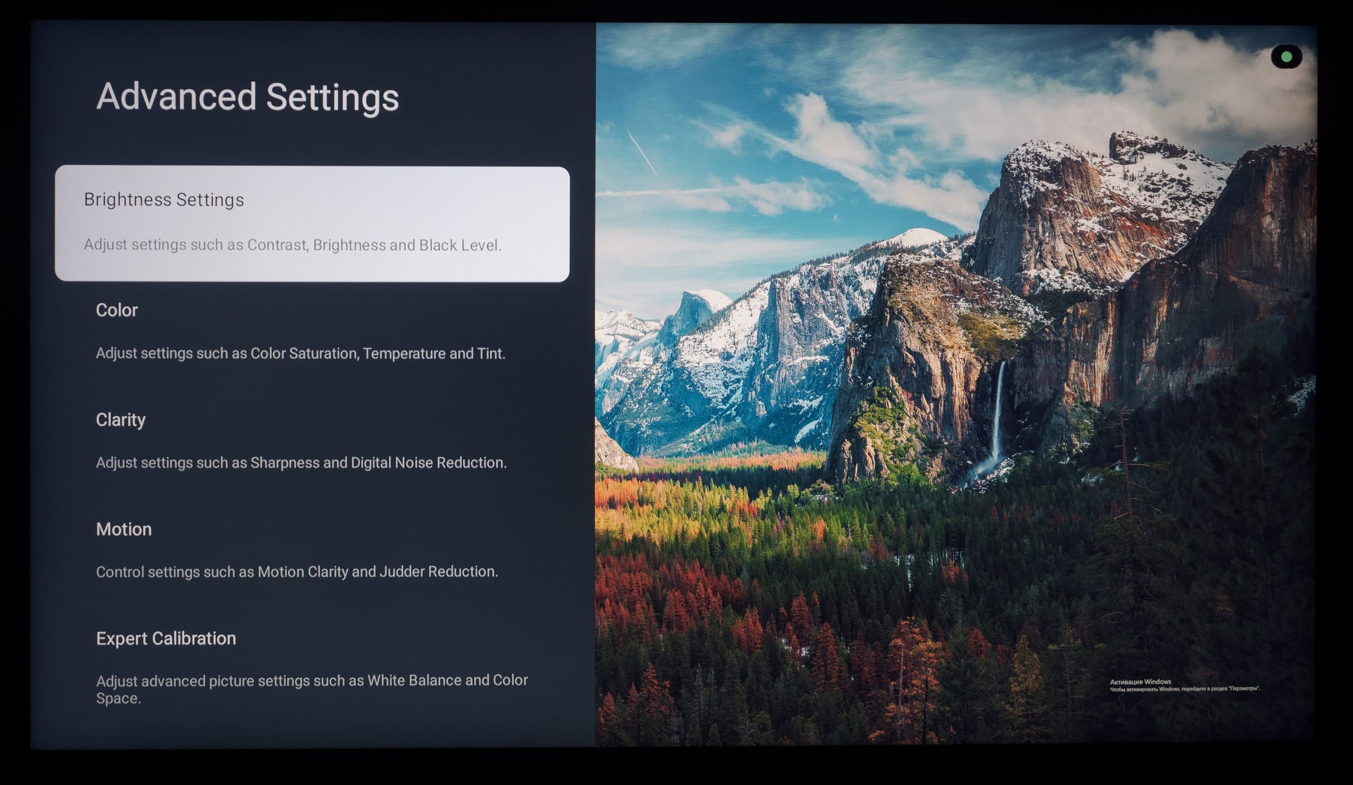Image resolution: width=1353 pixels, height=785 pixels.
Task: Click the Windows activation watermark title
Action: click(1140, 682)
